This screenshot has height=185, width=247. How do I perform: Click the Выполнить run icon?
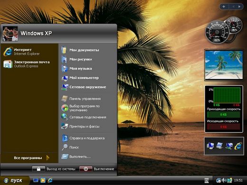[65, 157]
